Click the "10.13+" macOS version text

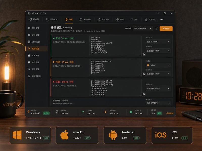pyautogui.click(x=77, y=138)
